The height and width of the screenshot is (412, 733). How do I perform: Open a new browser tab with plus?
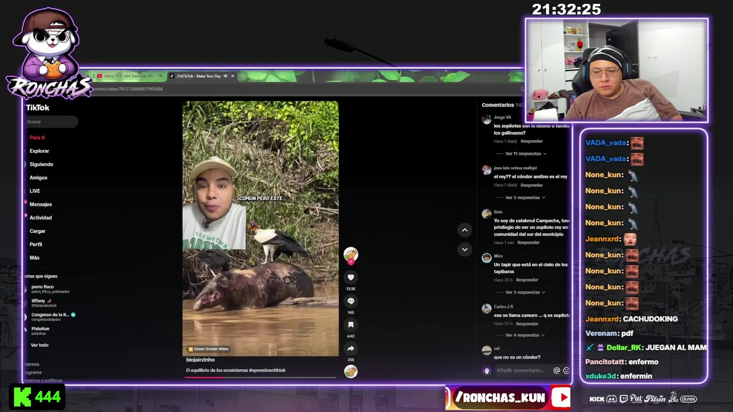point(243,76)
